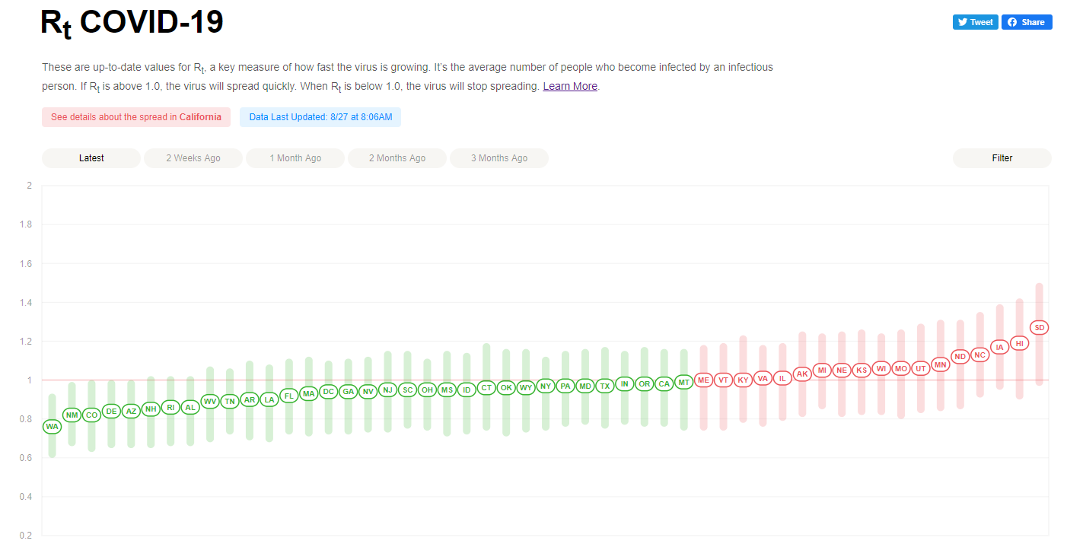This screenshot has width=1067, height=547.
Task: Select the NH state marker
Action: pyautogui.click(x=151, y=409)
